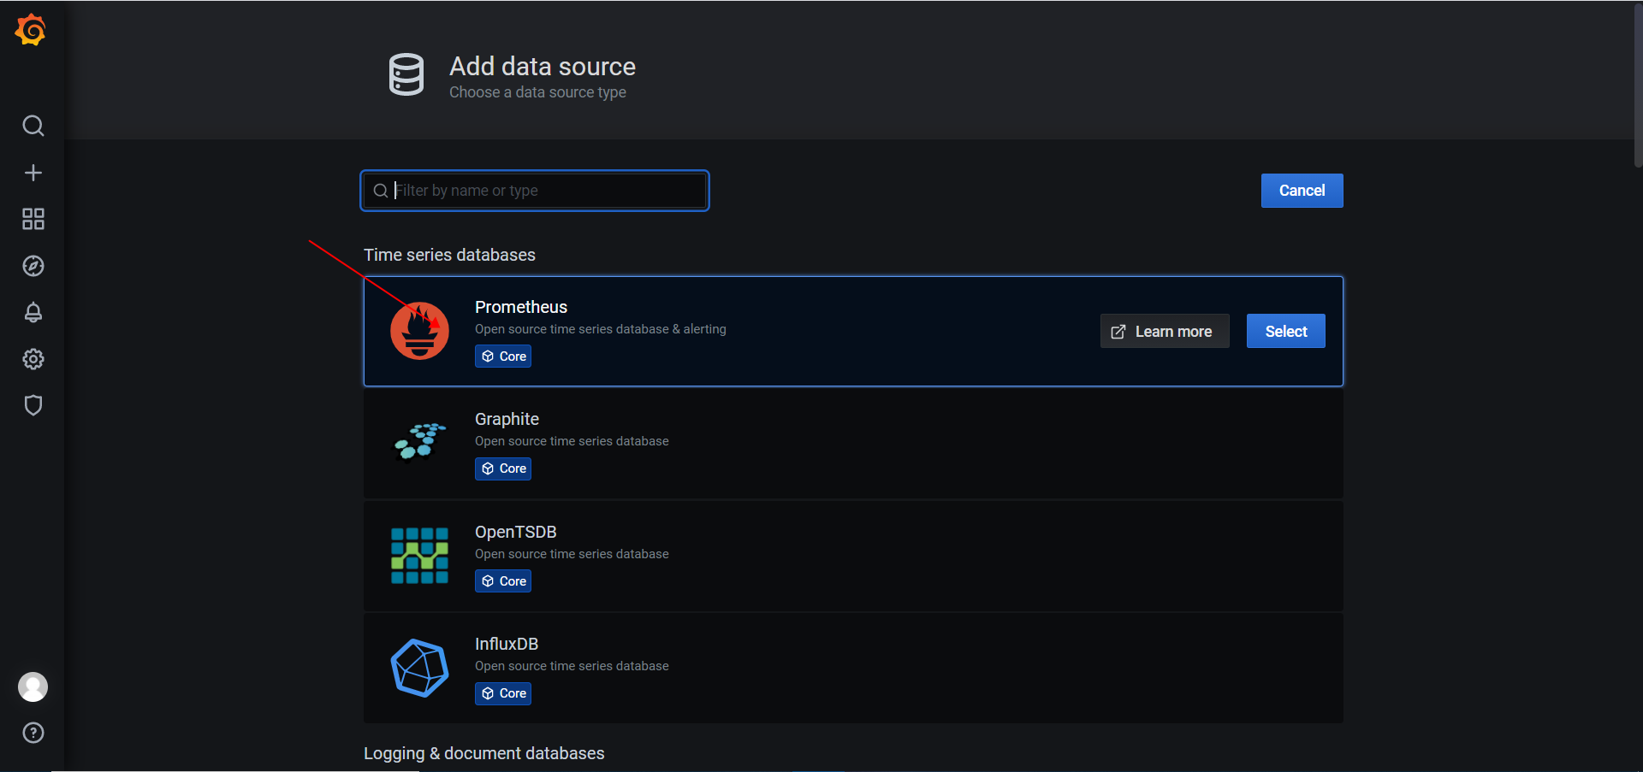Click the Core badge under InfluxDB
Screen dimensions: 1643x772
[503, 693]
